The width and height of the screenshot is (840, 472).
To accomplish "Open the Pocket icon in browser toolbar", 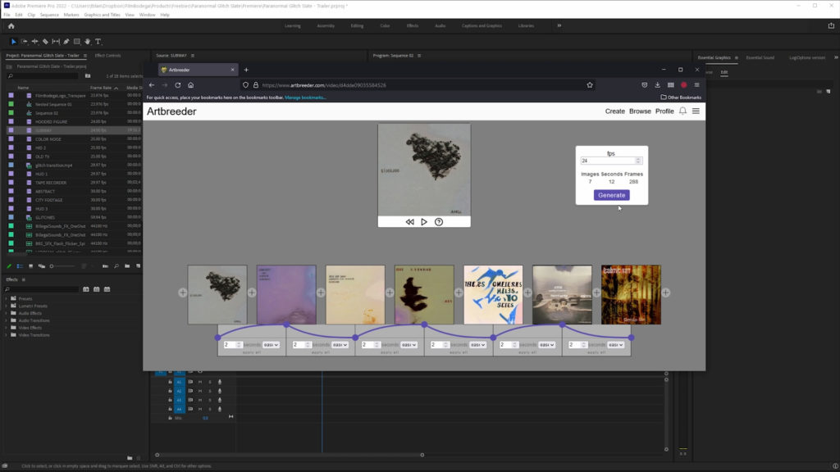I will coord(645,85).
